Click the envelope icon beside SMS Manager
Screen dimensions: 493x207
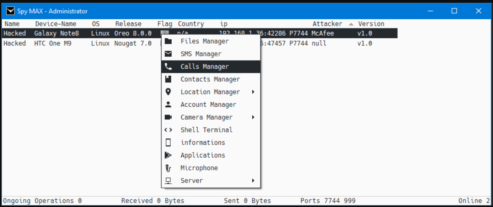click(168, 54)
